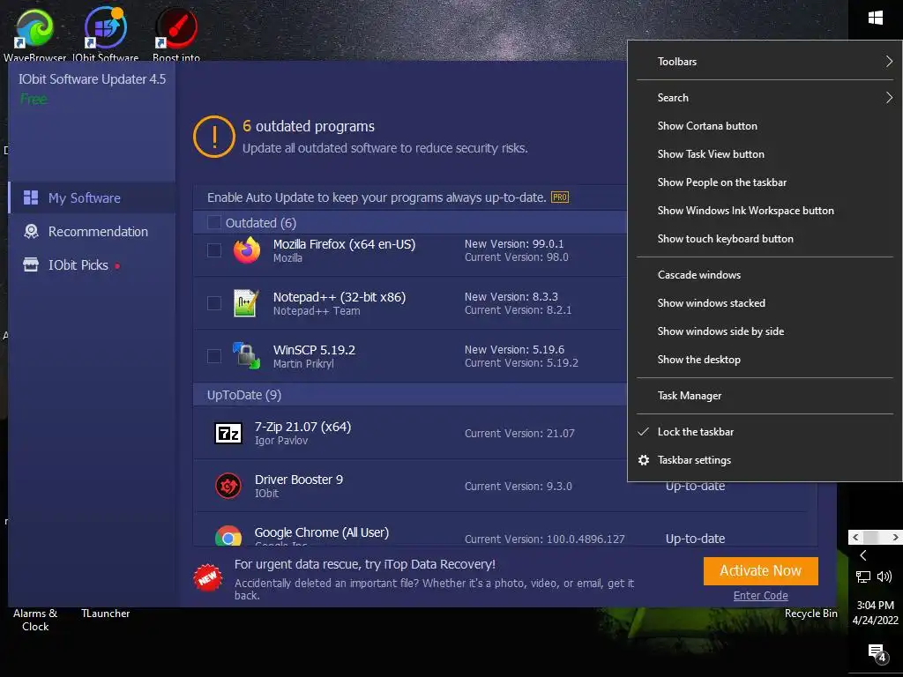The height and width of the screenshot is (677, 903).
Task: Click 'New Version: 99.0.1' for Firefox
Action: (x=514, y=243)
